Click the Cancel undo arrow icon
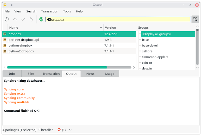 click(31, 20)
